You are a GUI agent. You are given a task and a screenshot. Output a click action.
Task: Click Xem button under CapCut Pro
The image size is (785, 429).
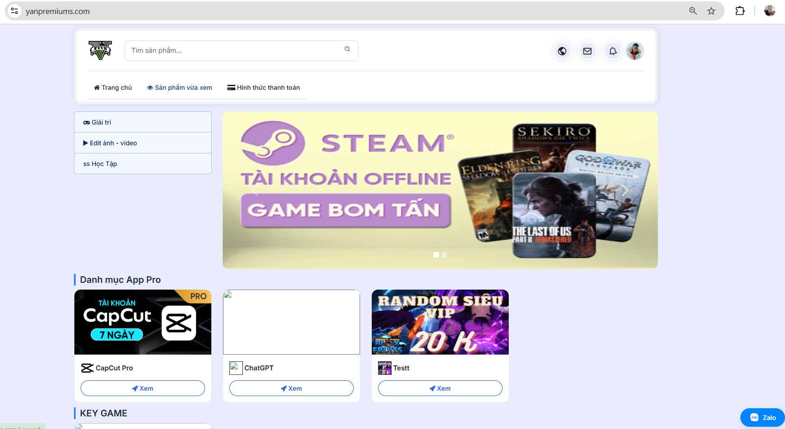[x=143, y=388]
